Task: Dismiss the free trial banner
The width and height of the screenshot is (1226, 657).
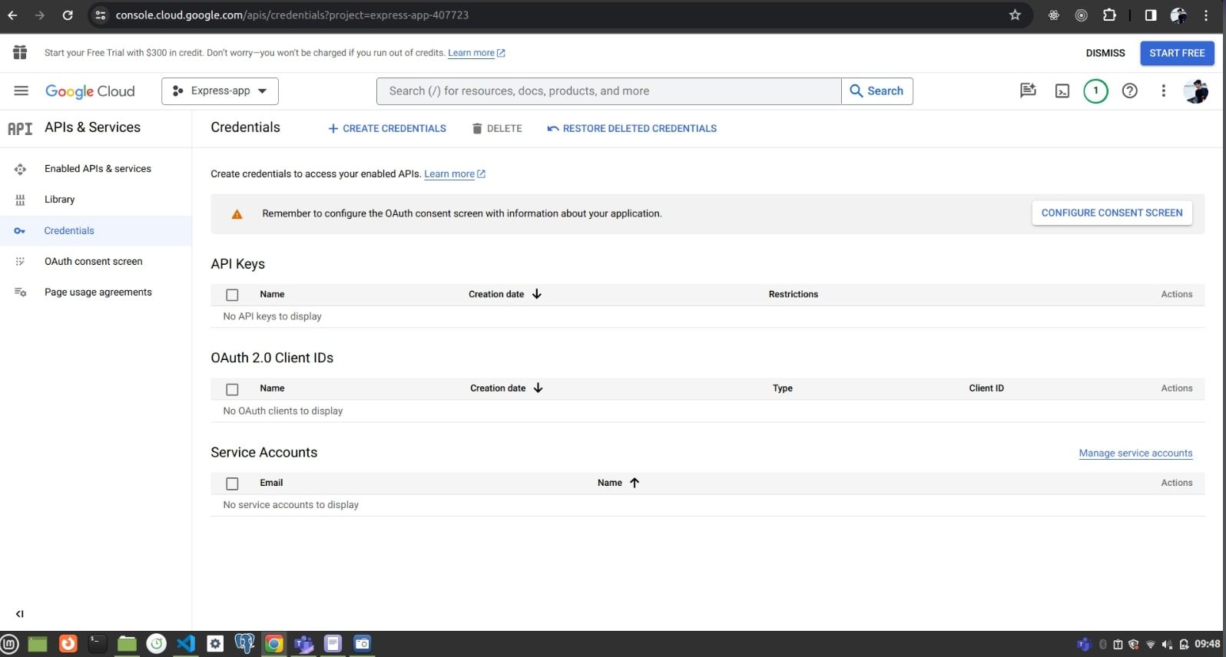Action: [1105, 53]
